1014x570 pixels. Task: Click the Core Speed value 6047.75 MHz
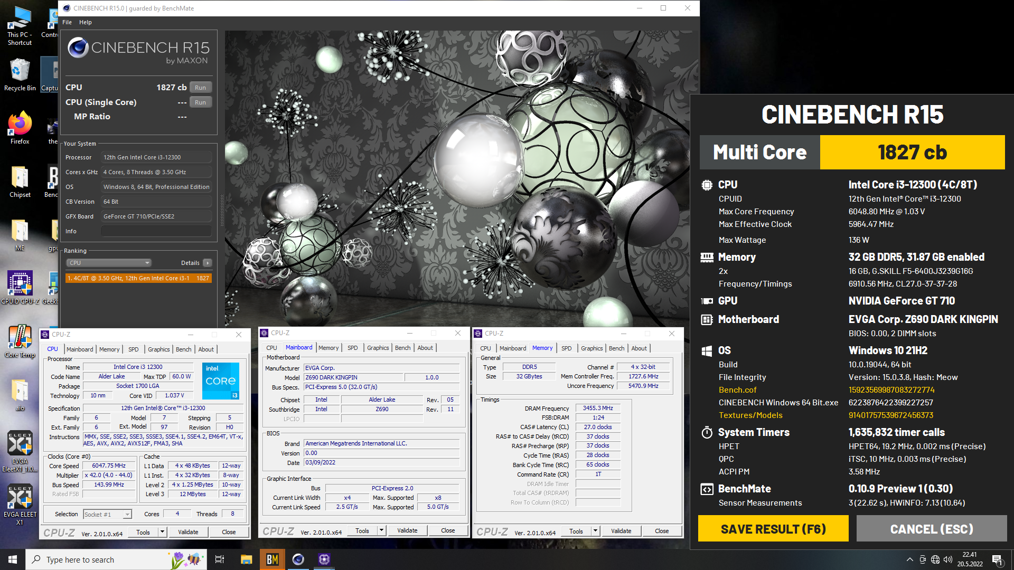(109, 466)
